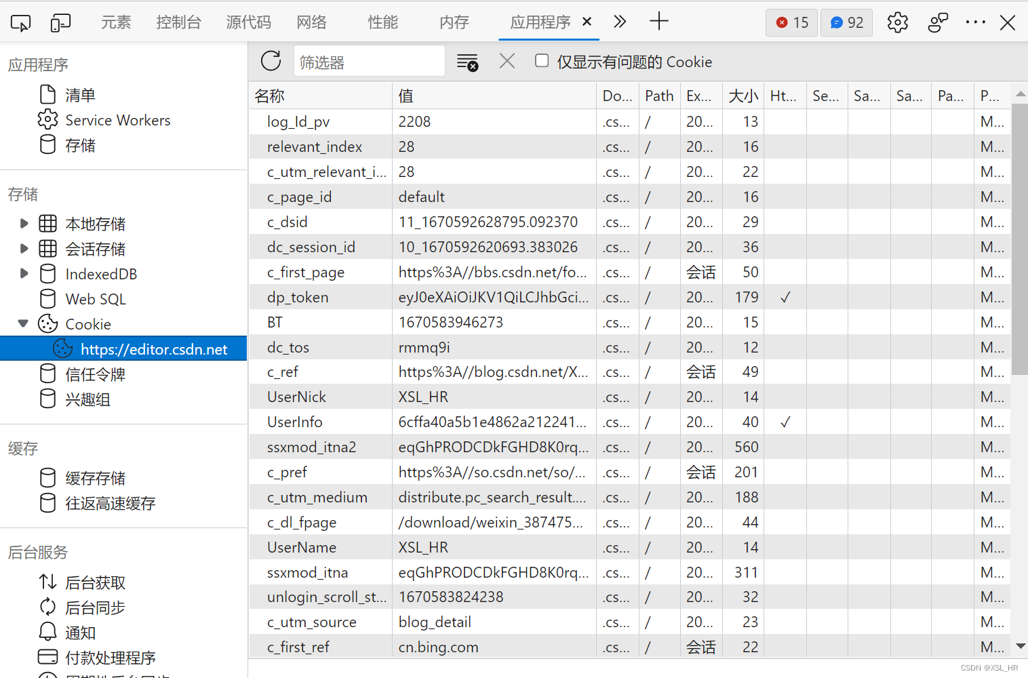
Task: Sort cookies by 大小 column header
Action: (743, 96)
